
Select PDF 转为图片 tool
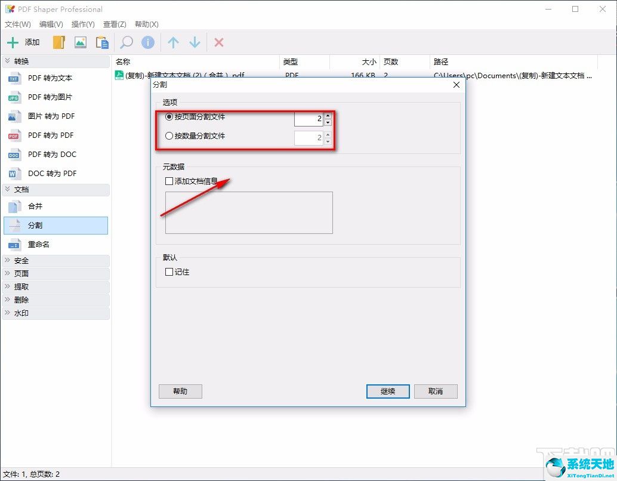[x=55, y=97]
